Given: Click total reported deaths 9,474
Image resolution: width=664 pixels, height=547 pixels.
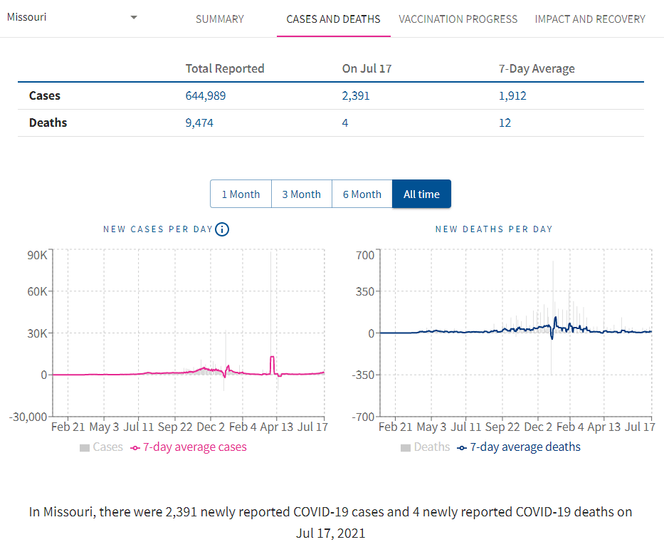Looking at the screenshot, I should [x=199, y=123].
